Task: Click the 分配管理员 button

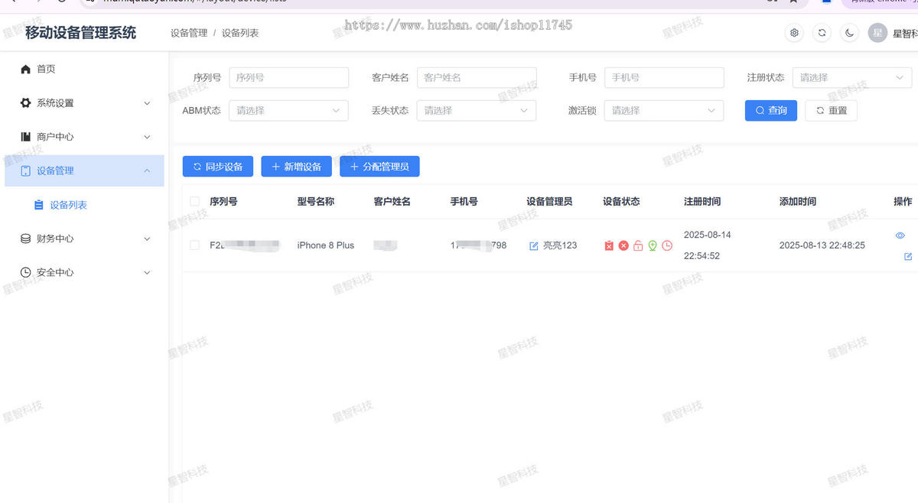Action: [x=379, y=167]
